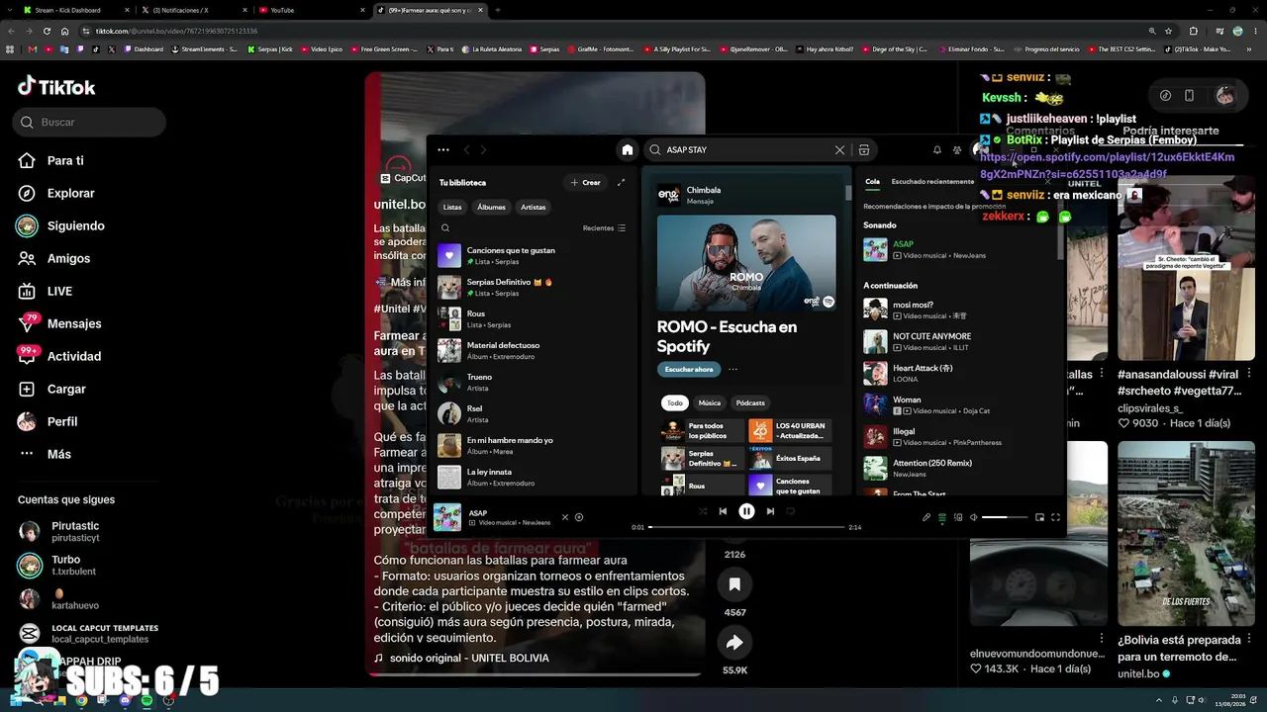Click the Crear button in Tu biblioteca
Viewport: 1267px width, 712px height.
586,183
